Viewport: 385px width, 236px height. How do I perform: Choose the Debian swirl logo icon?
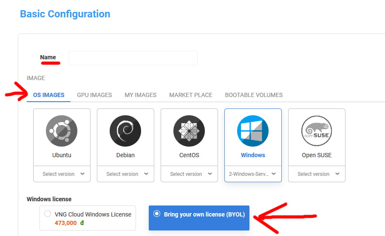pos(125,131)
